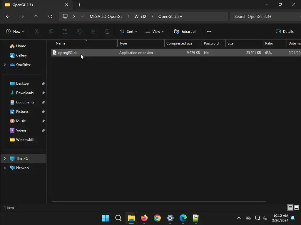Expand the Network tree node
Image resolution: width=301 pixels, height=225 pixels.
click(x=5, y=168)
